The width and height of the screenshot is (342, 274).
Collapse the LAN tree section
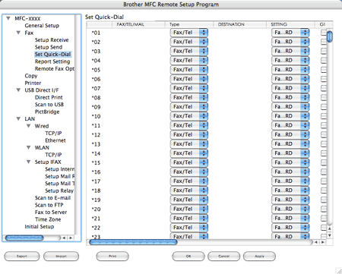pyautogui.click(x=18, y=118)
